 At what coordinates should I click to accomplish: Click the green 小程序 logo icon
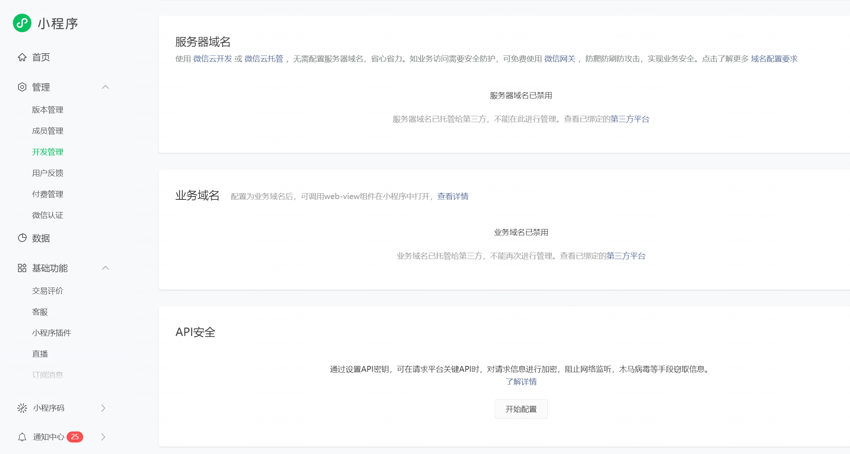(x=22, y=23)
